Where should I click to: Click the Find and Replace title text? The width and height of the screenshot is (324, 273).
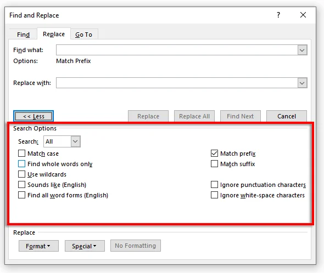point(34,15)
